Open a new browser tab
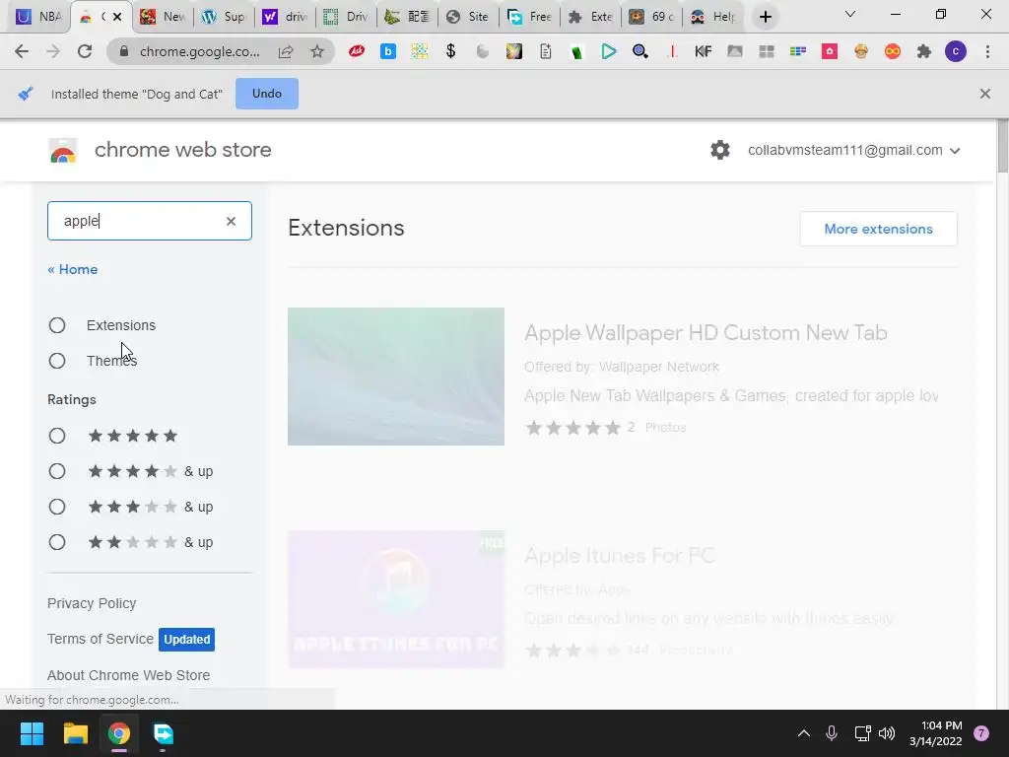The image size is (1009, 757). click(765, 17)
